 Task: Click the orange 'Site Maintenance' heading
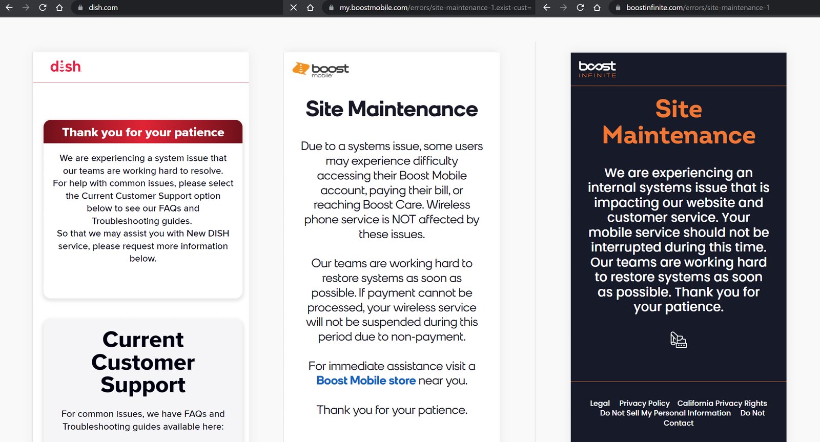click(679, 122)
